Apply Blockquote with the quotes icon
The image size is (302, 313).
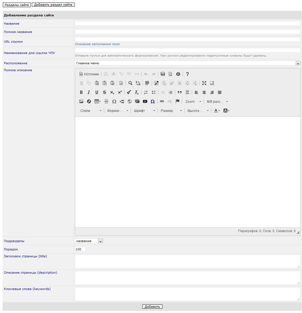(179, 92)
